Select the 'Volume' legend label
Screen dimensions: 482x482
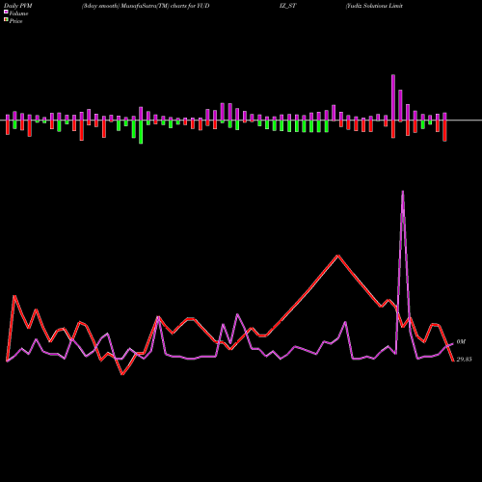[x=18, y=13]
